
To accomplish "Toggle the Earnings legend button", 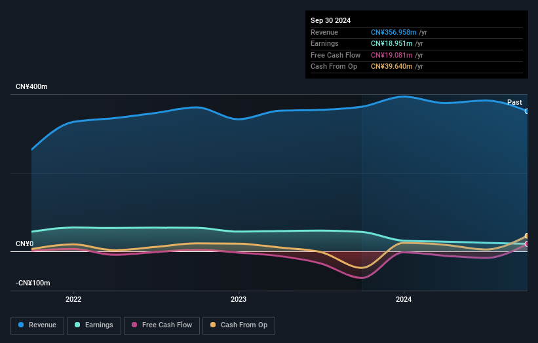I will pyautogui.click(x=94, y=325).
